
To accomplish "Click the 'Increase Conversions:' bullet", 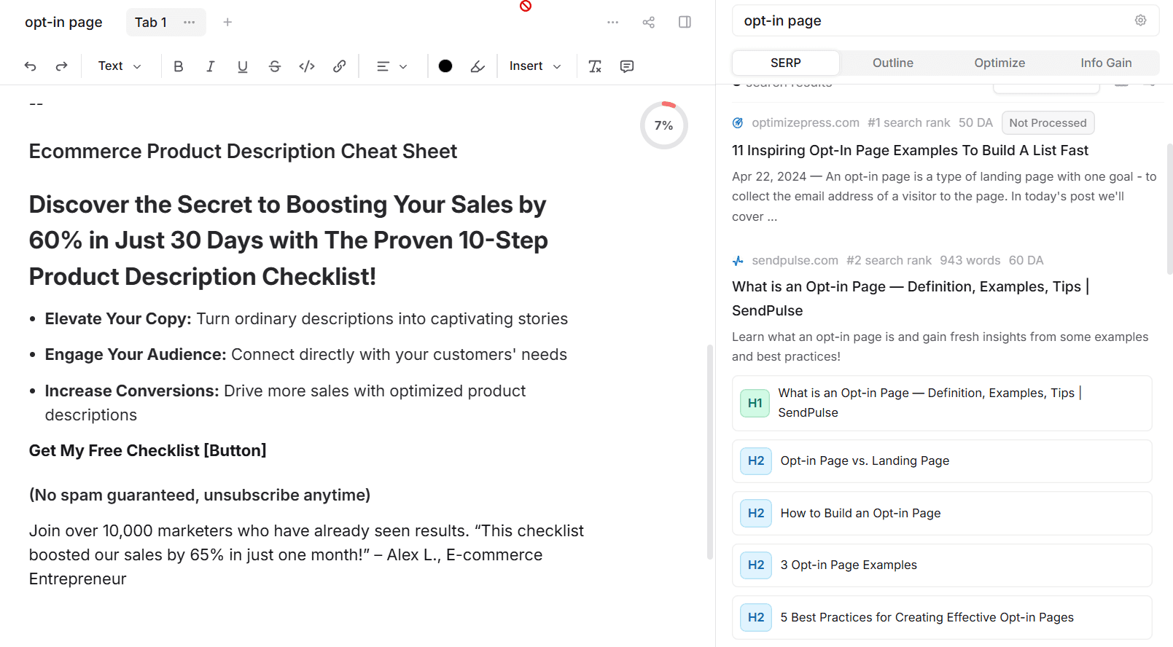I will 285,403.
